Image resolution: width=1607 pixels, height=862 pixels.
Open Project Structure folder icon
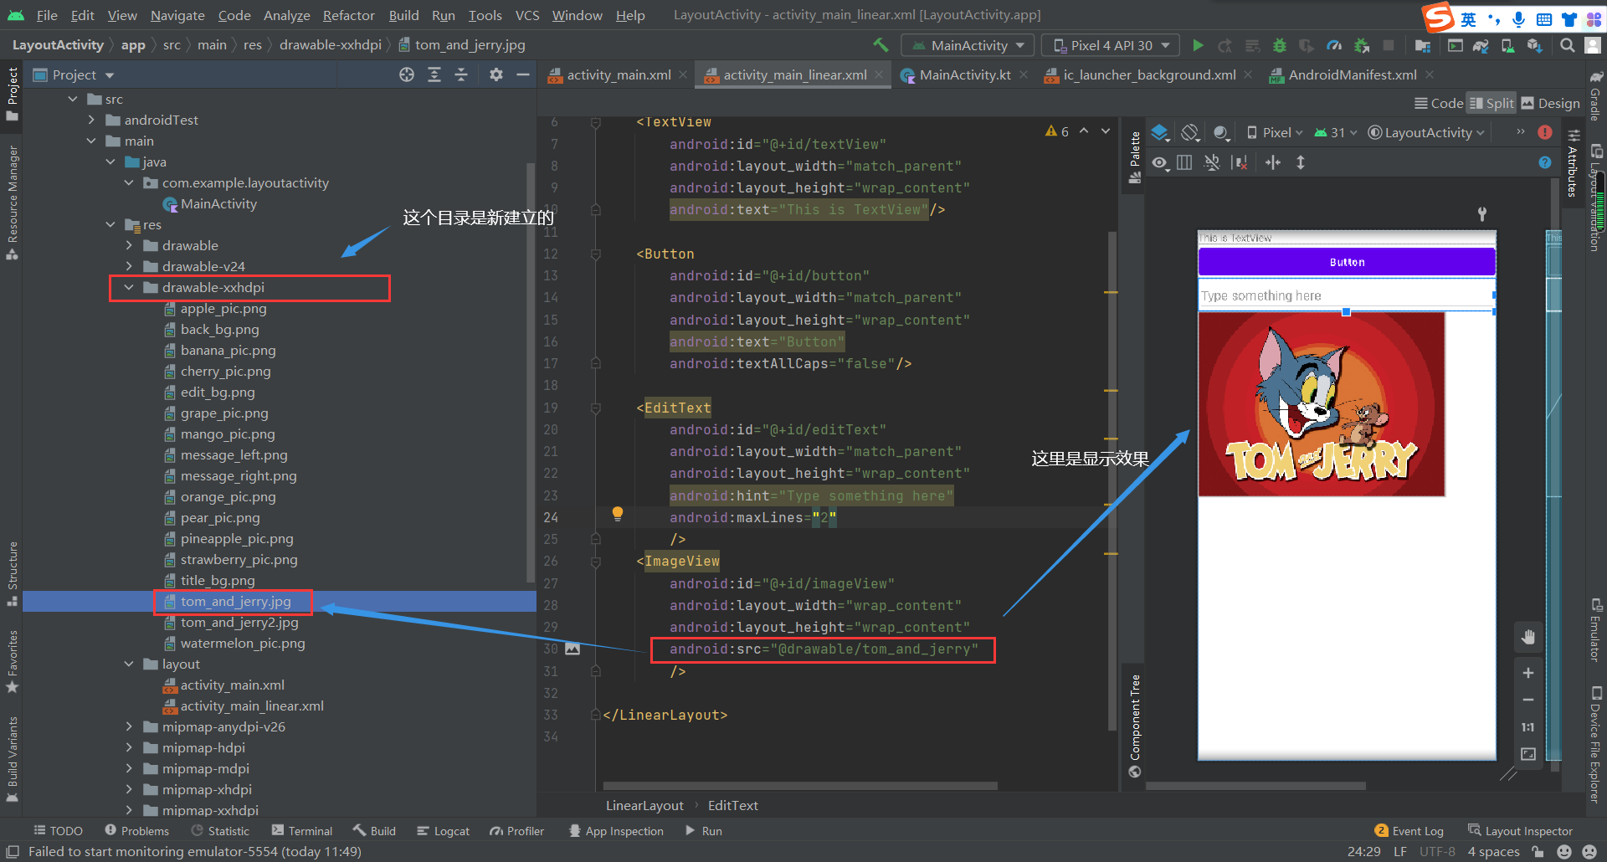[1422, 45]
